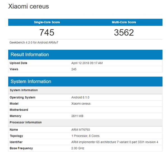
Task: Select the Multi-Core Score header
Action: 124,22
